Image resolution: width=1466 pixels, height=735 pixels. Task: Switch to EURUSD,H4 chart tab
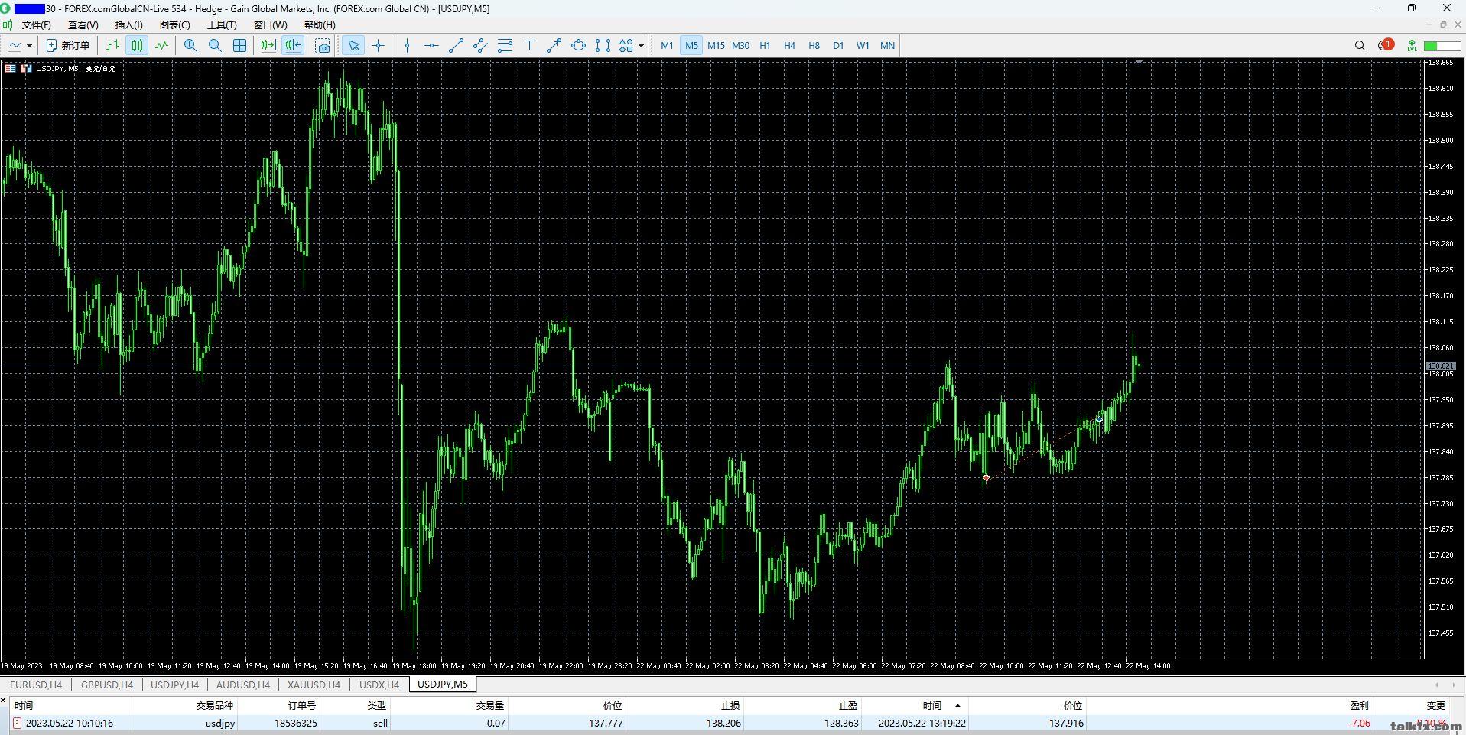point(36,685)
